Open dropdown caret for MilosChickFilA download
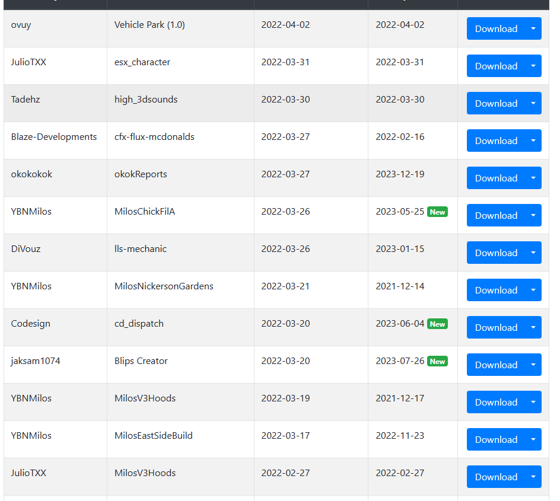This screenshot has height=501, width=560. pos(533,215)
